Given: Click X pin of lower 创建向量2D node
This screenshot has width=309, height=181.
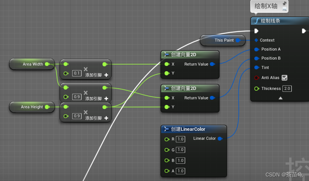Looking at the screenshot, I should coord(167,98).
